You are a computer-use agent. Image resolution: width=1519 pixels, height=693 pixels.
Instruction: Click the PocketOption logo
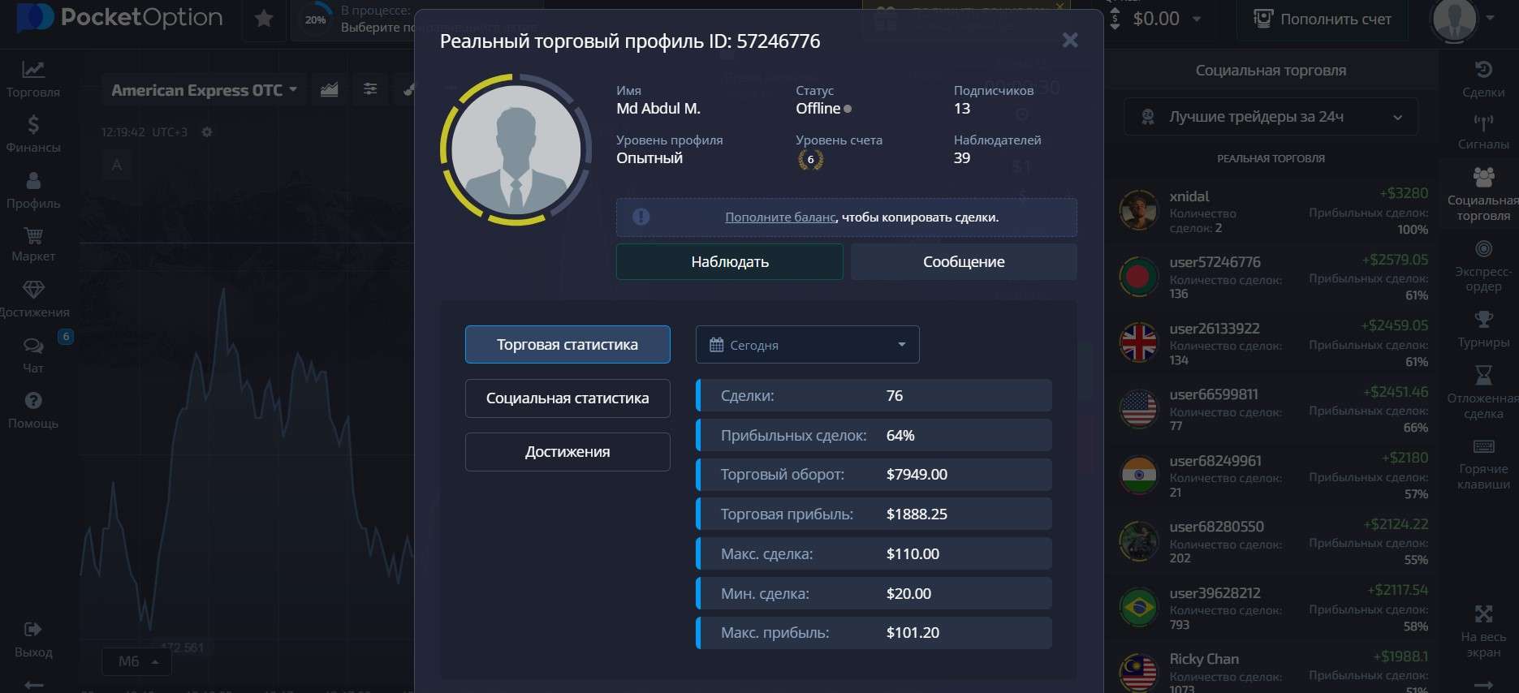click(120, 18)
